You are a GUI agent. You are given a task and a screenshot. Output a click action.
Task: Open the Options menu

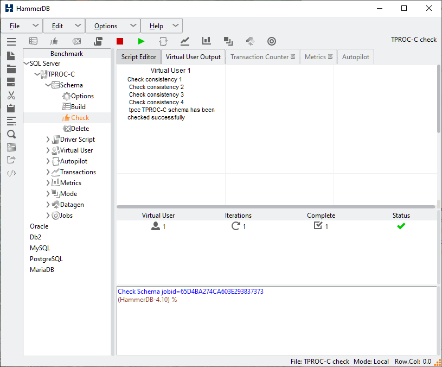click(113, 26)
